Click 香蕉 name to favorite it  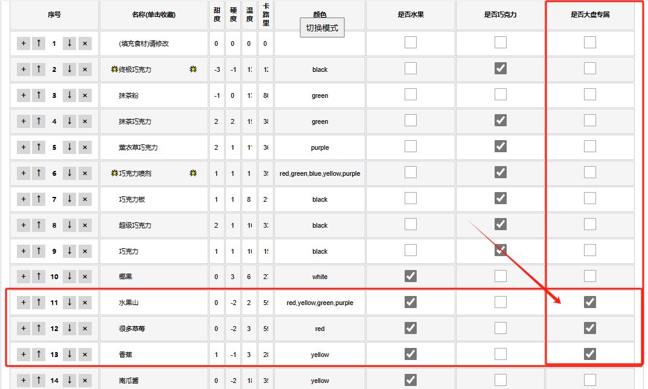126,355
